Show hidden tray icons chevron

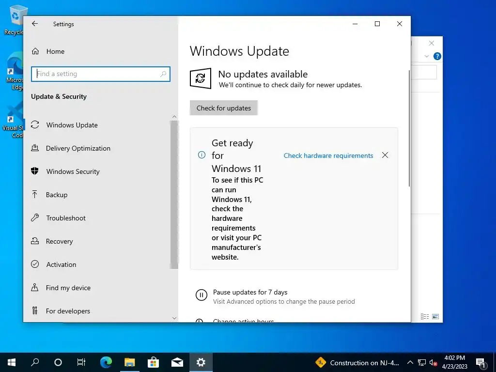point(410,362)
